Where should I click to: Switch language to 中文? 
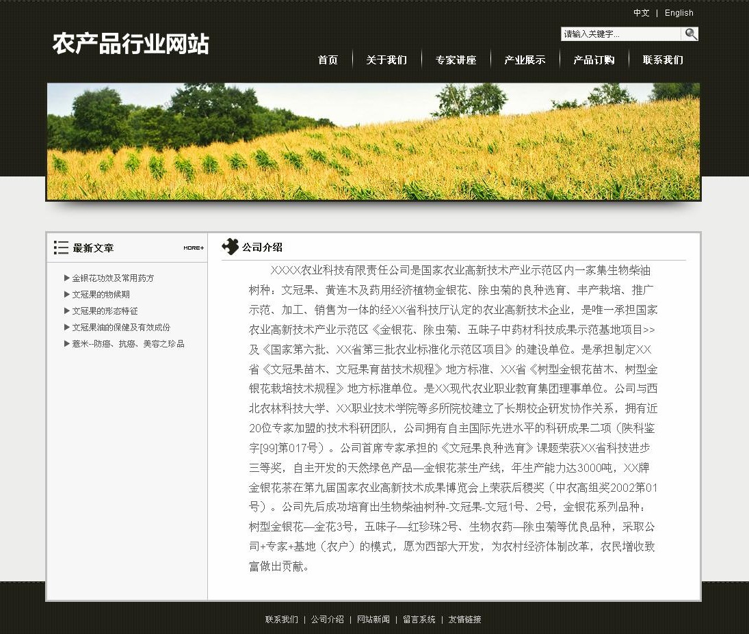[x=641, y=13]
